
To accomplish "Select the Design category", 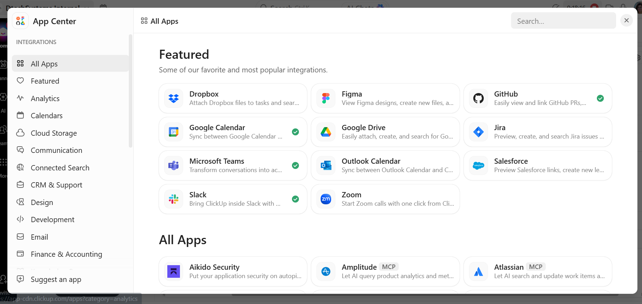I will [70, 202].
